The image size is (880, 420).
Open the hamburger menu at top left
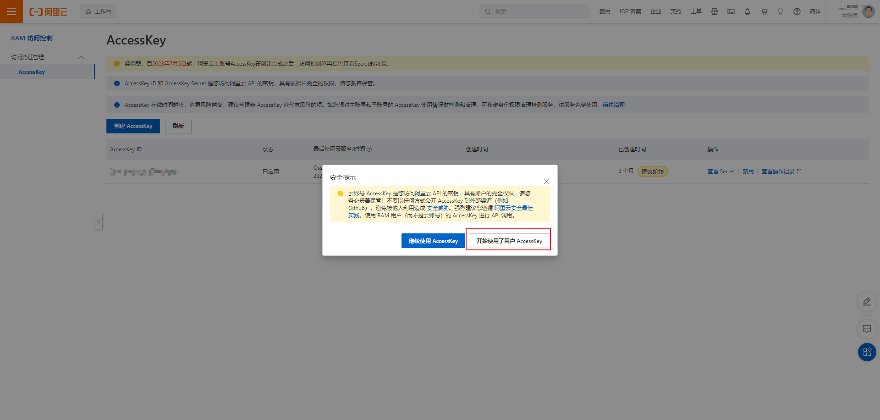11,11
